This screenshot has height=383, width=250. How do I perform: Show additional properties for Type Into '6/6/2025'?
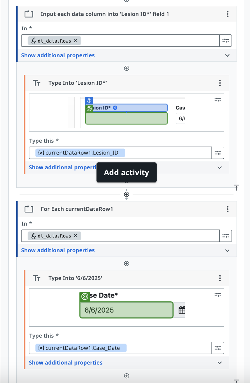(x=65, y=363)
